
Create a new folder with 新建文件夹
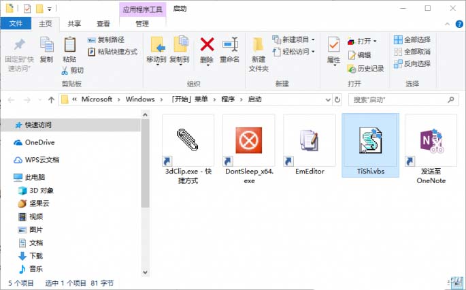tap(259, 54)
